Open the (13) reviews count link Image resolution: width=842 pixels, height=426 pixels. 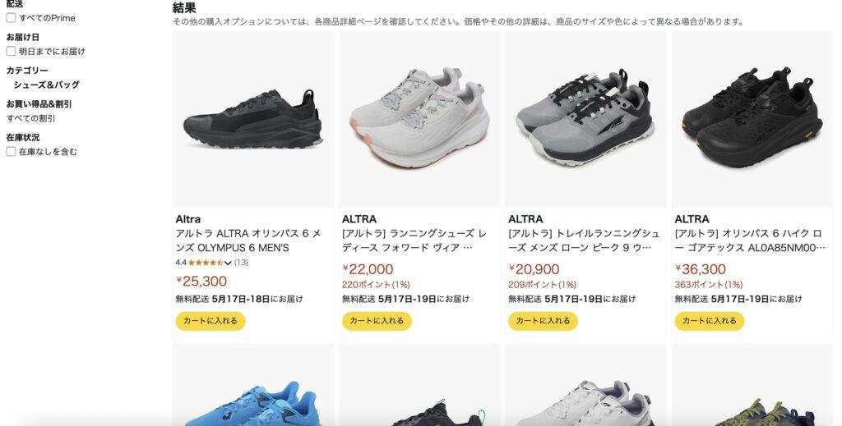pos(241,263)
